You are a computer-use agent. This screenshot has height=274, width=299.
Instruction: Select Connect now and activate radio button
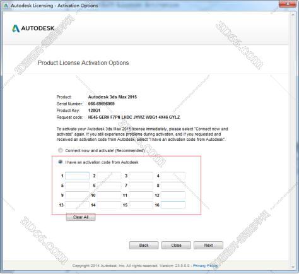coord(61,150)
